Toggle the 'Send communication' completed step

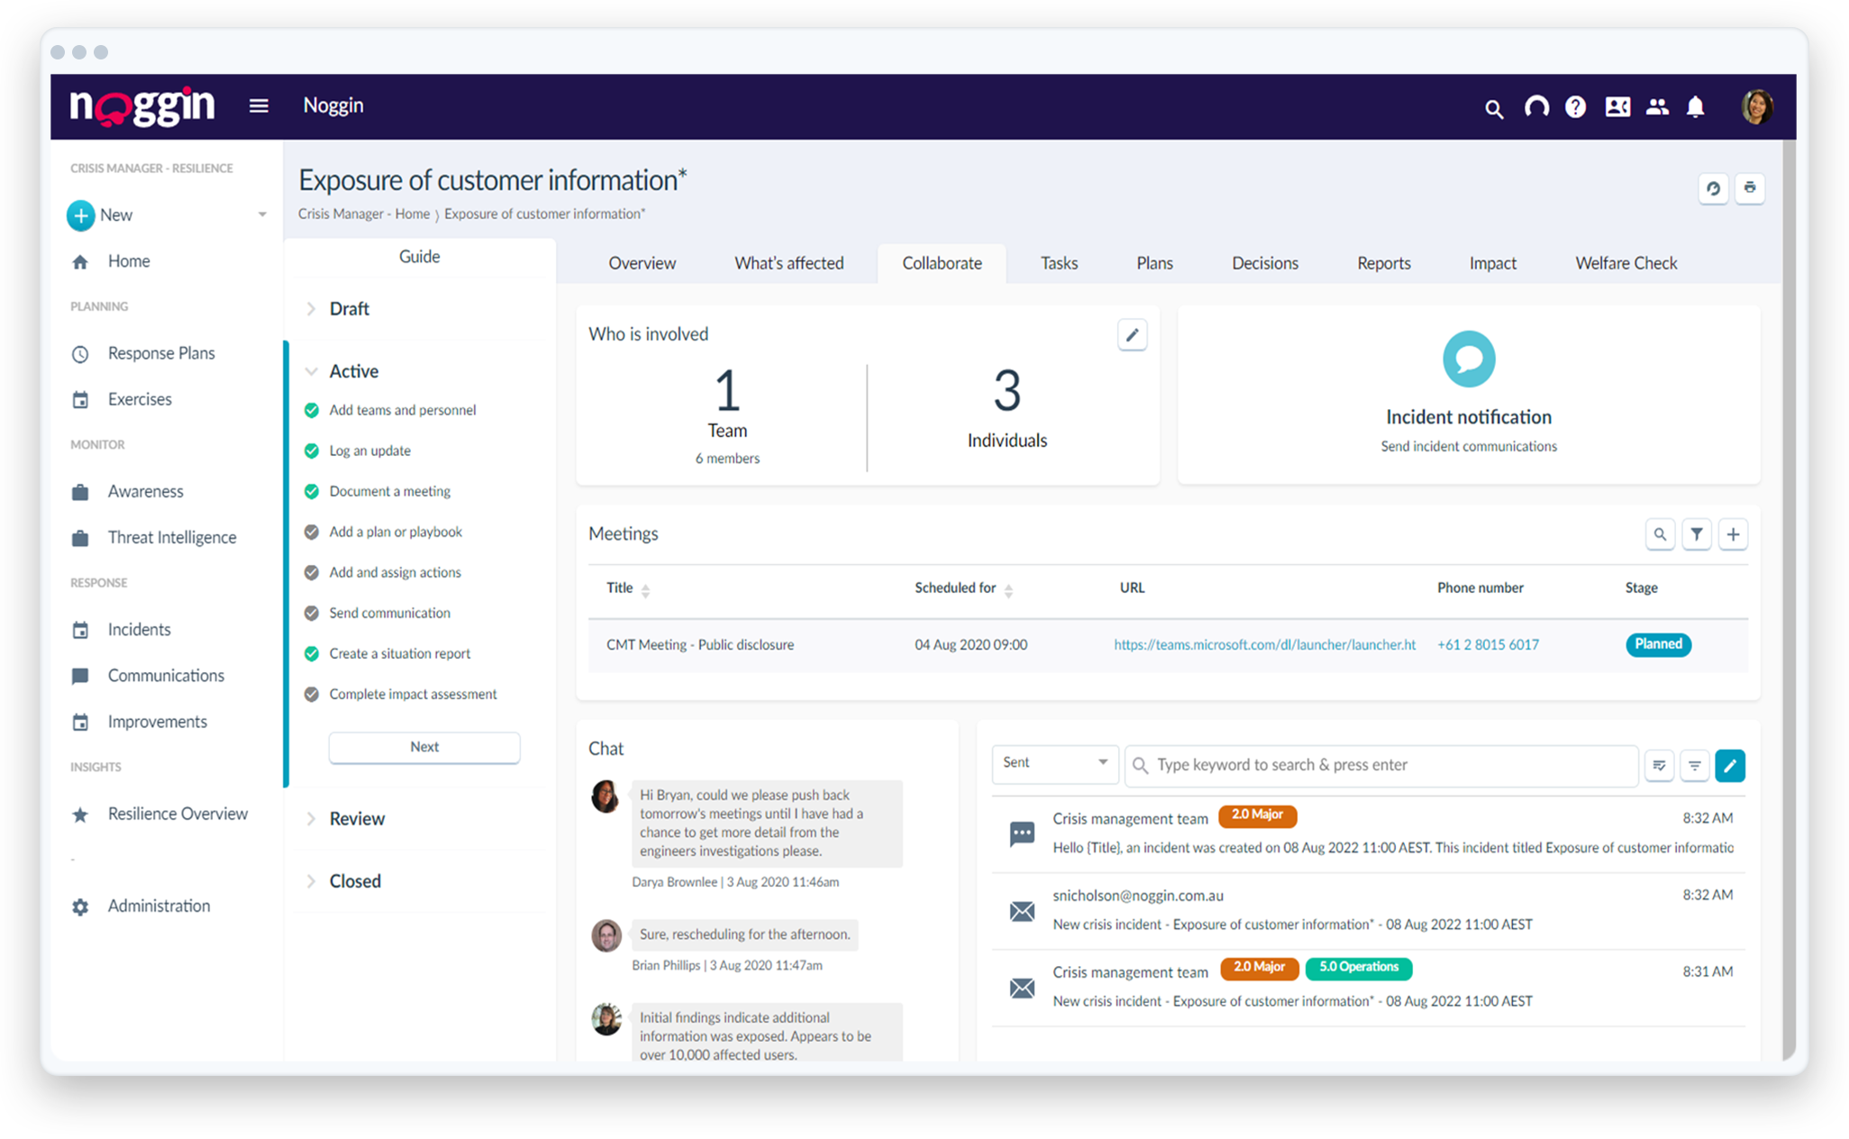pos(312,613)
